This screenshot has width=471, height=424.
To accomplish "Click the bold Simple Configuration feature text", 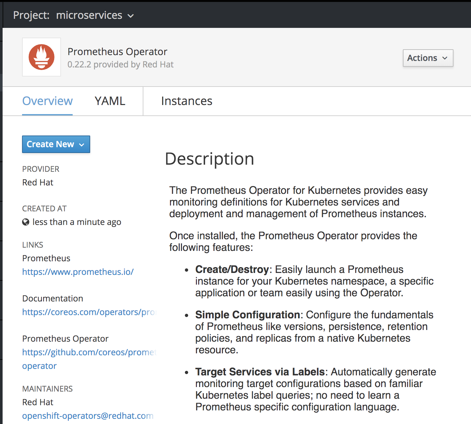I will 248,315.
